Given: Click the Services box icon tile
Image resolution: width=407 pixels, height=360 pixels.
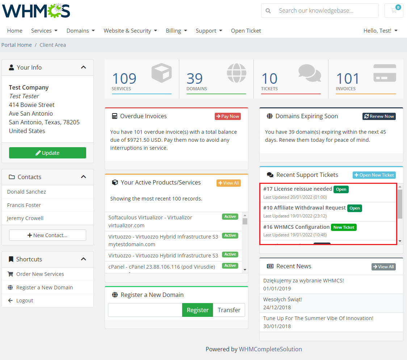Looking at the screenshot, I should [161, 73].
